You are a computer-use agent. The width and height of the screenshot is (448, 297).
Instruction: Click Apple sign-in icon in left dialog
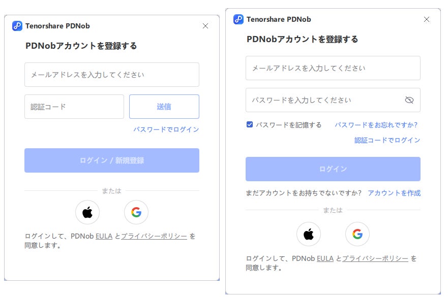click(87, 212)
